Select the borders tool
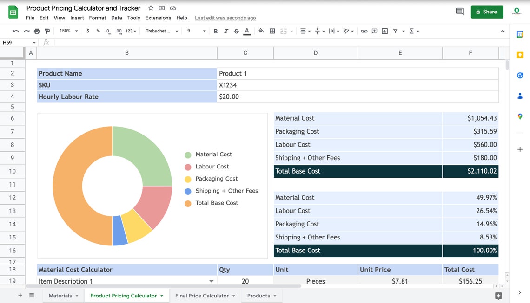530x303 pixels. point(272,31)
